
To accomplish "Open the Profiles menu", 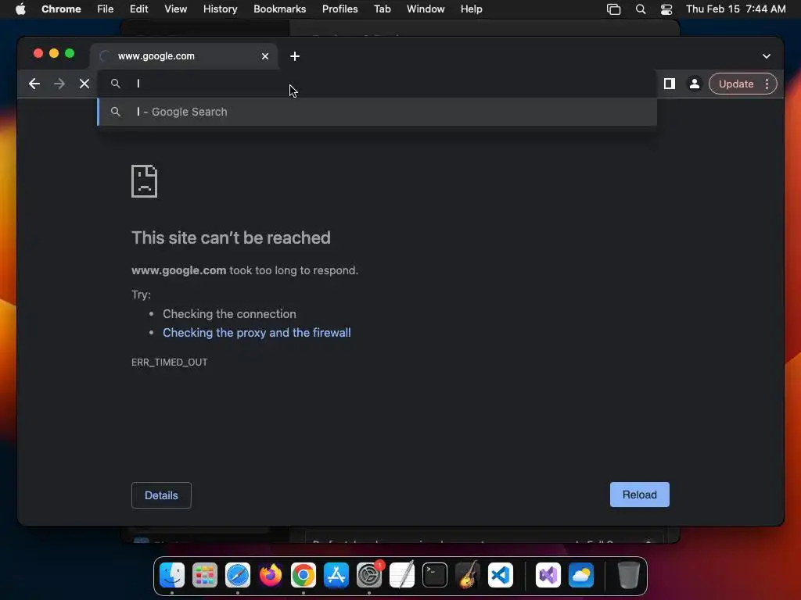I will click(339, 9).
